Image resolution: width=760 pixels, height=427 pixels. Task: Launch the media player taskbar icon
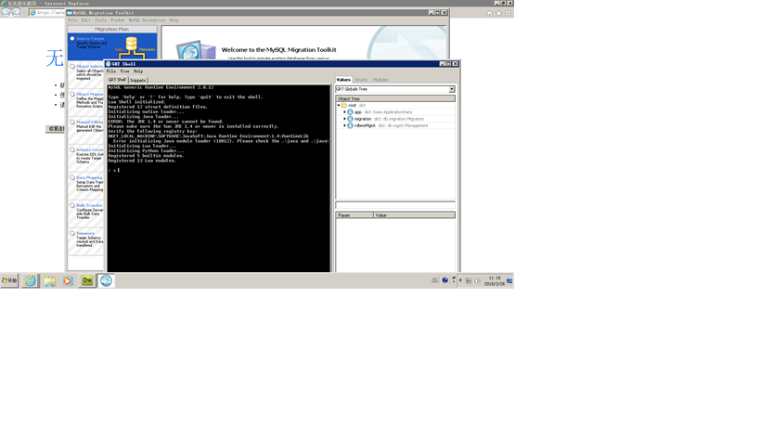tap(67, 280)
